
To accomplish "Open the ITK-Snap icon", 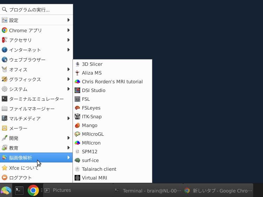I will pyautogui.click(x=77, y=117).
